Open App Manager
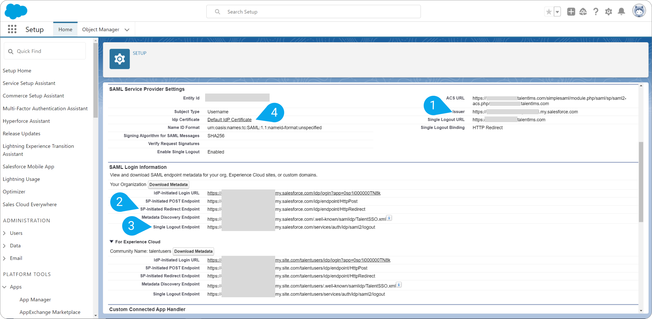 click(35, 300)
